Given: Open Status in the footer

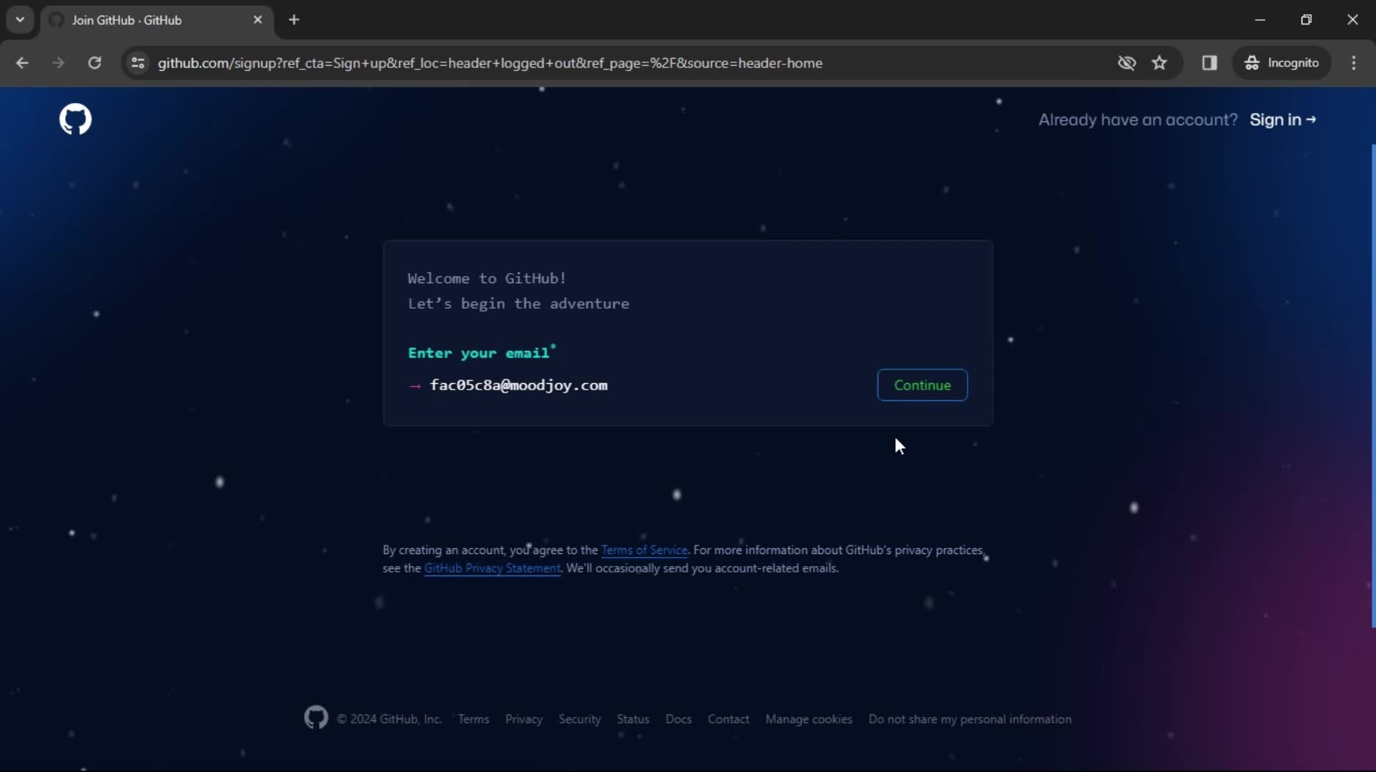Looking at the screenshot, I should [x=633, y=719].
